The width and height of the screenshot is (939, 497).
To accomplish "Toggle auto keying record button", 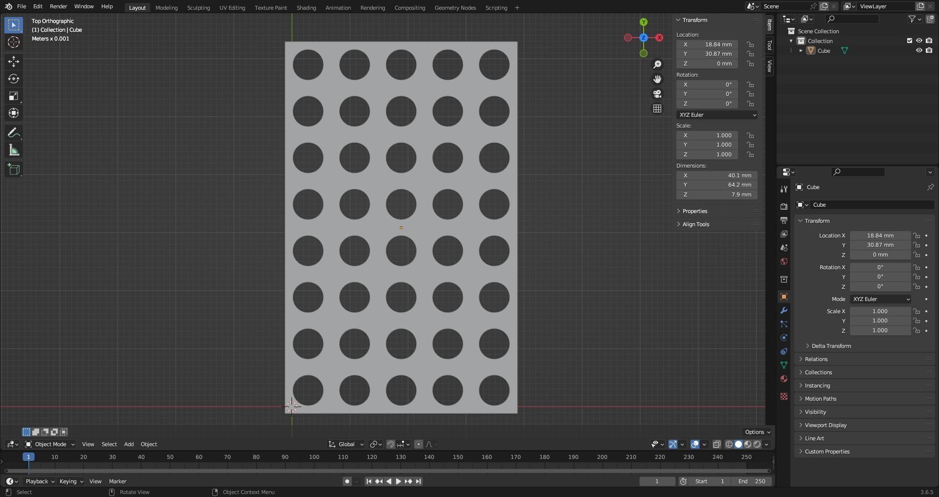I will pyautogui.click(x=347, y=481).
